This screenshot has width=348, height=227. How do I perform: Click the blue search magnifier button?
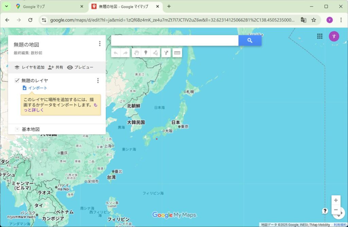pos(250,40)
